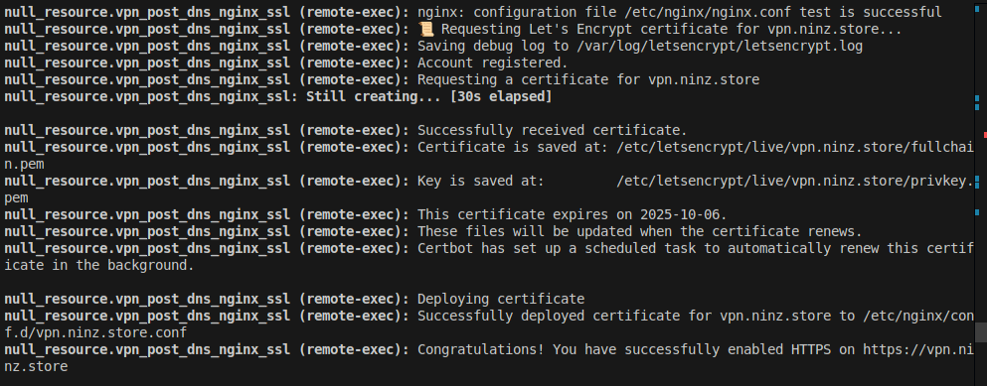Click the 'Account registered.' output text
This screenshot has height=386, width=987.
tap(493, 63)
